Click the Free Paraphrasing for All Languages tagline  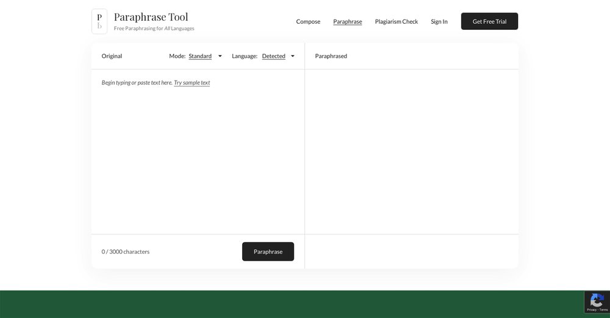point(154,29)
